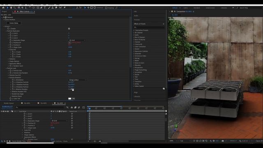Select the Eraser tool
This screenshot has height=148, width=263.
(x=56, y=8)
